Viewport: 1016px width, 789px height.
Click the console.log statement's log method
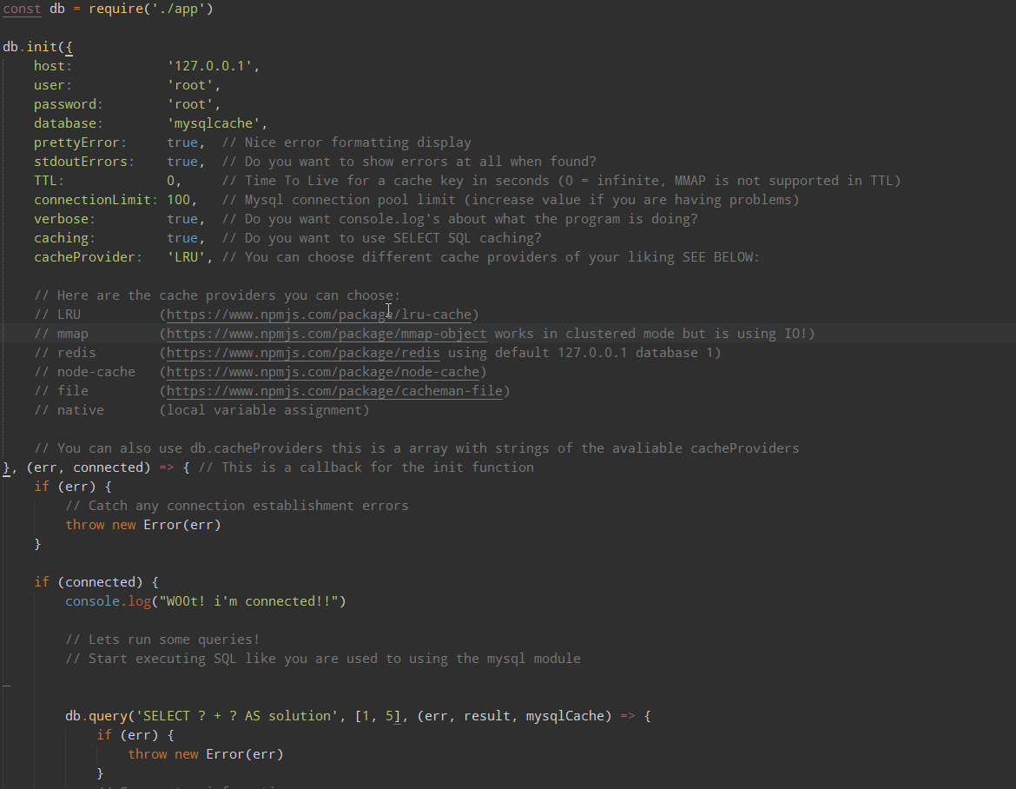click(138, 601)
